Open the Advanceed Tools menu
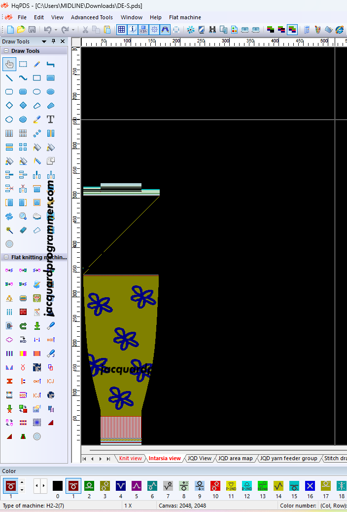The image size is (347, 512). (92, 17)
